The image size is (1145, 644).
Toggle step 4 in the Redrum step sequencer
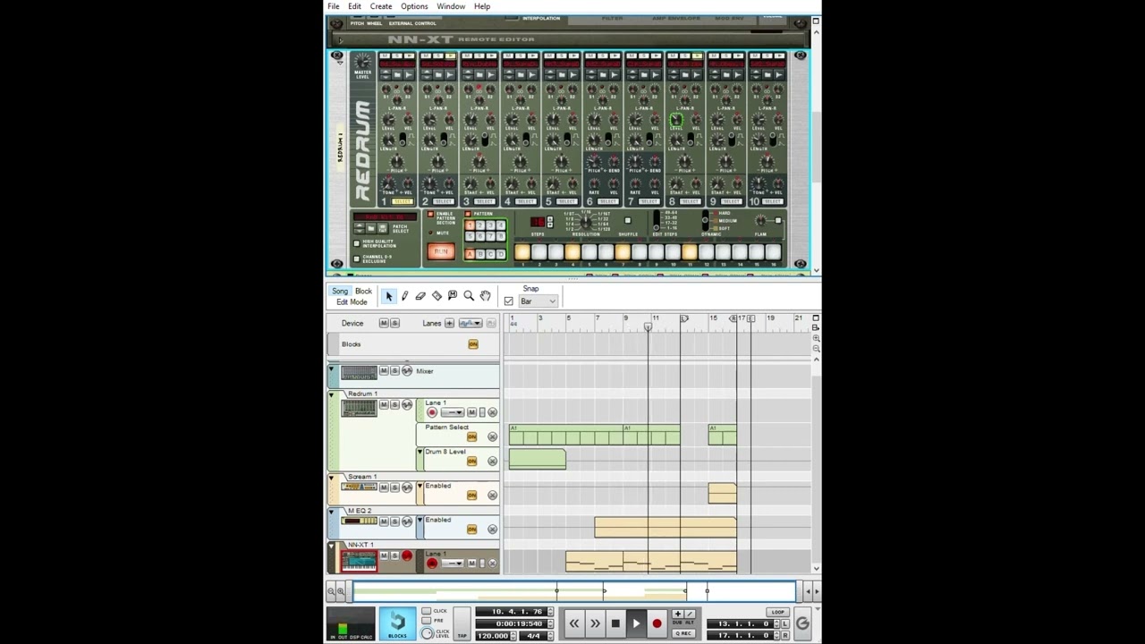click(572, 253)
